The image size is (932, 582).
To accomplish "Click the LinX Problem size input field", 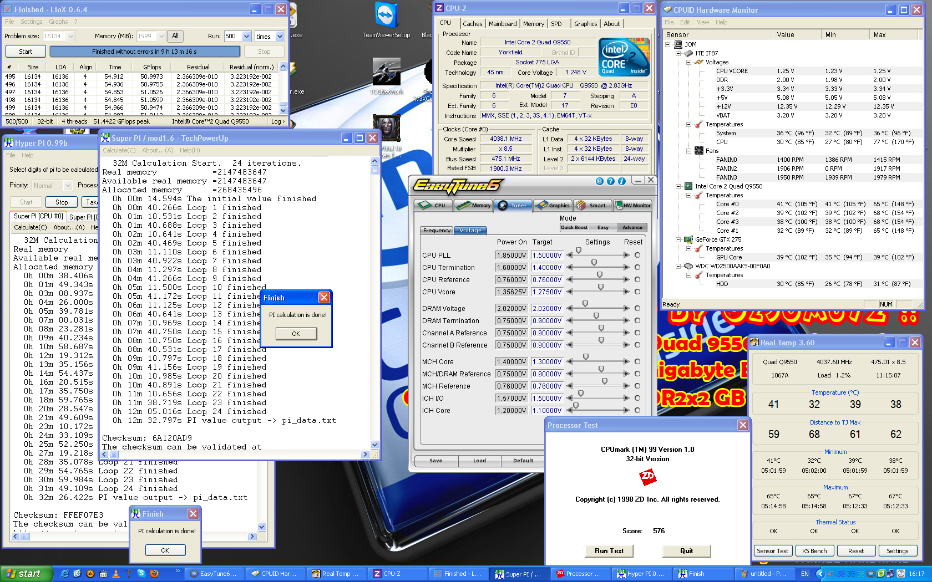I will tap(59, 36).
